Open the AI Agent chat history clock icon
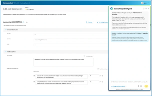This screenshot has height=96, width=152. 143,9
